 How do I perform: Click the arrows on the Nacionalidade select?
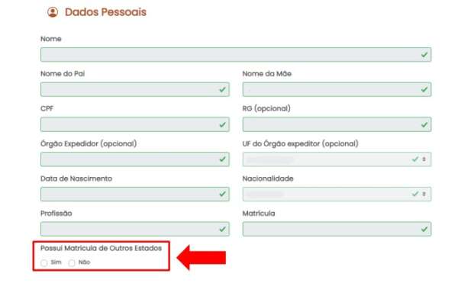[424, 194]
